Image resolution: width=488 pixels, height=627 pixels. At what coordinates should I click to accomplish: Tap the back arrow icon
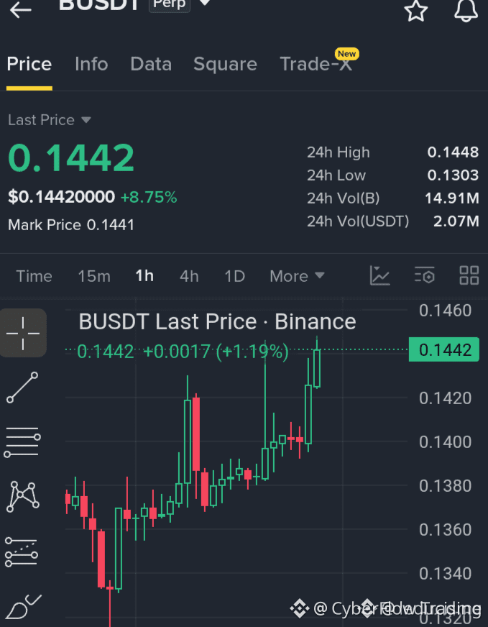click(x=20, y=9)
